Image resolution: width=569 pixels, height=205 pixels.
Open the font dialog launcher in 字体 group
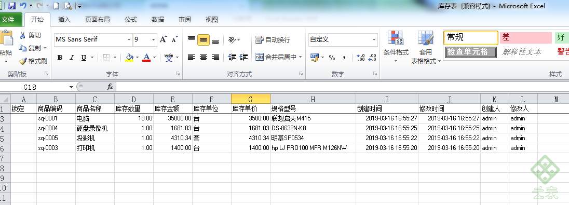point(178,74)
